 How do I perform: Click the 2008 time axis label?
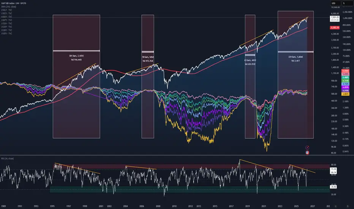point(158,206)
